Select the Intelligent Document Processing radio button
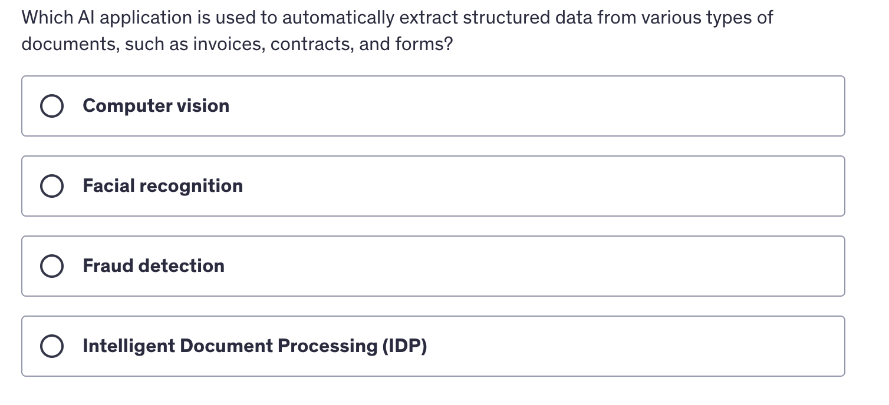The image size is (889, 405). tap(52, 347)
